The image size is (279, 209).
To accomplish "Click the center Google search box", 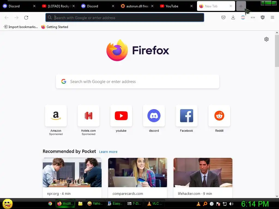I will [138, 82].
